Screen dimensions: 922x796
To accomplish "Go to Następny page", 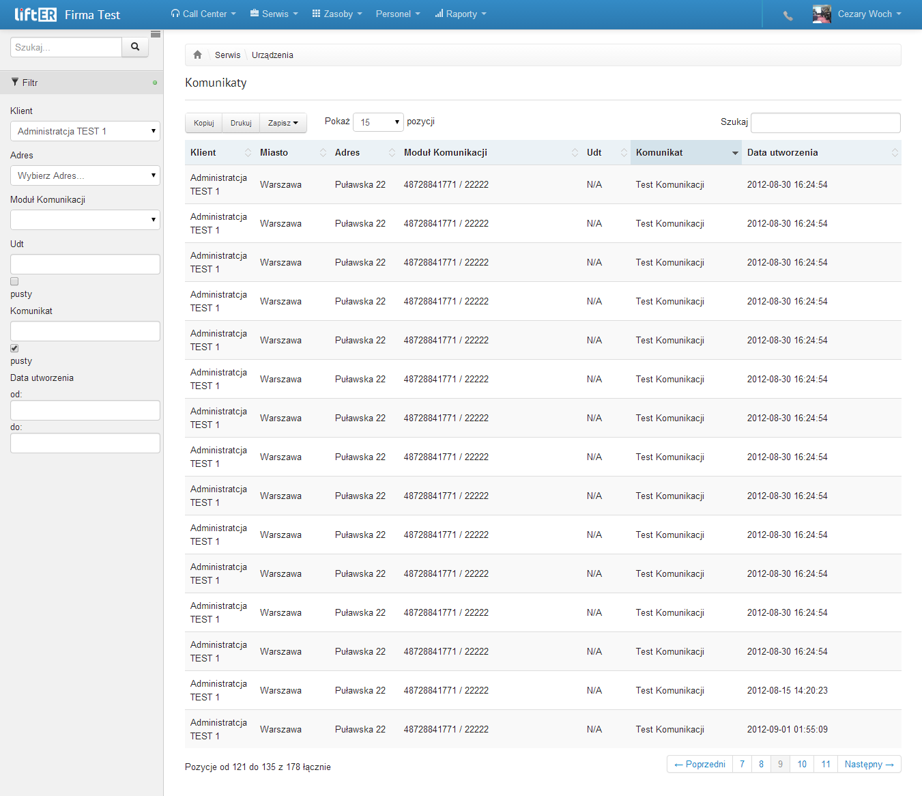I will 869,764.
